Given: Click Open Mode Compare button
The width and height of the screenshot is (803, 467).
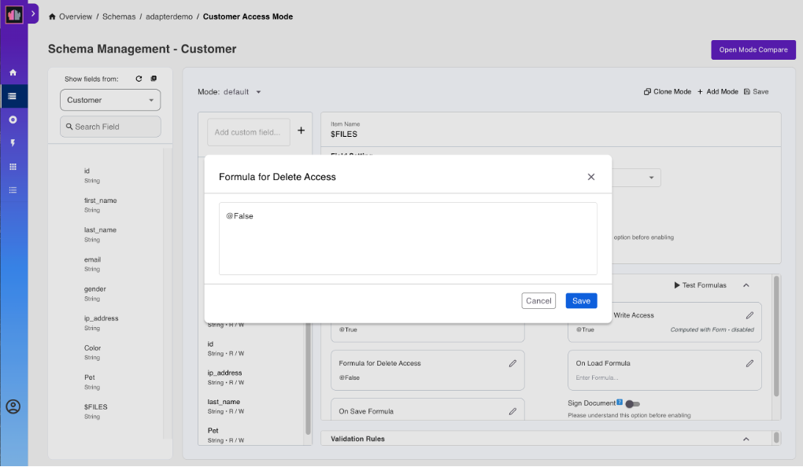Looking at the screenshot, I should pyautogui.click(x=753, y=50).
